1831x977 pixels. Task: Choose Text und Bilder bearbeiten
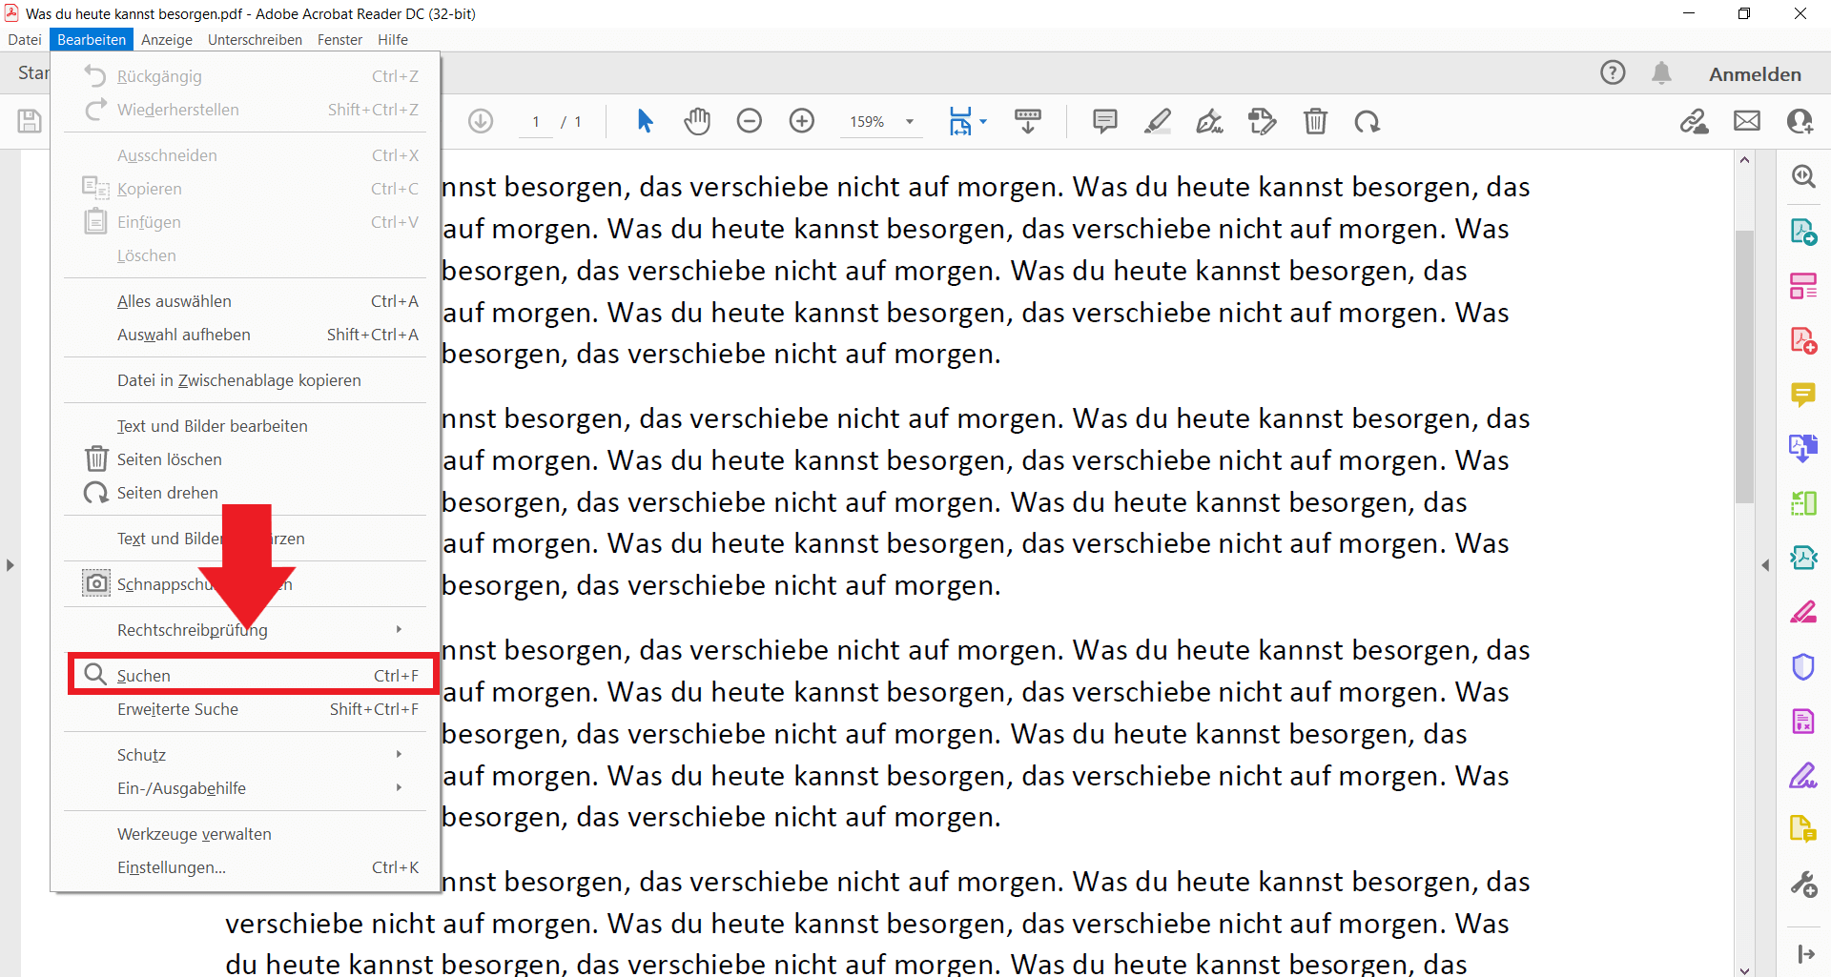point(247,426)
